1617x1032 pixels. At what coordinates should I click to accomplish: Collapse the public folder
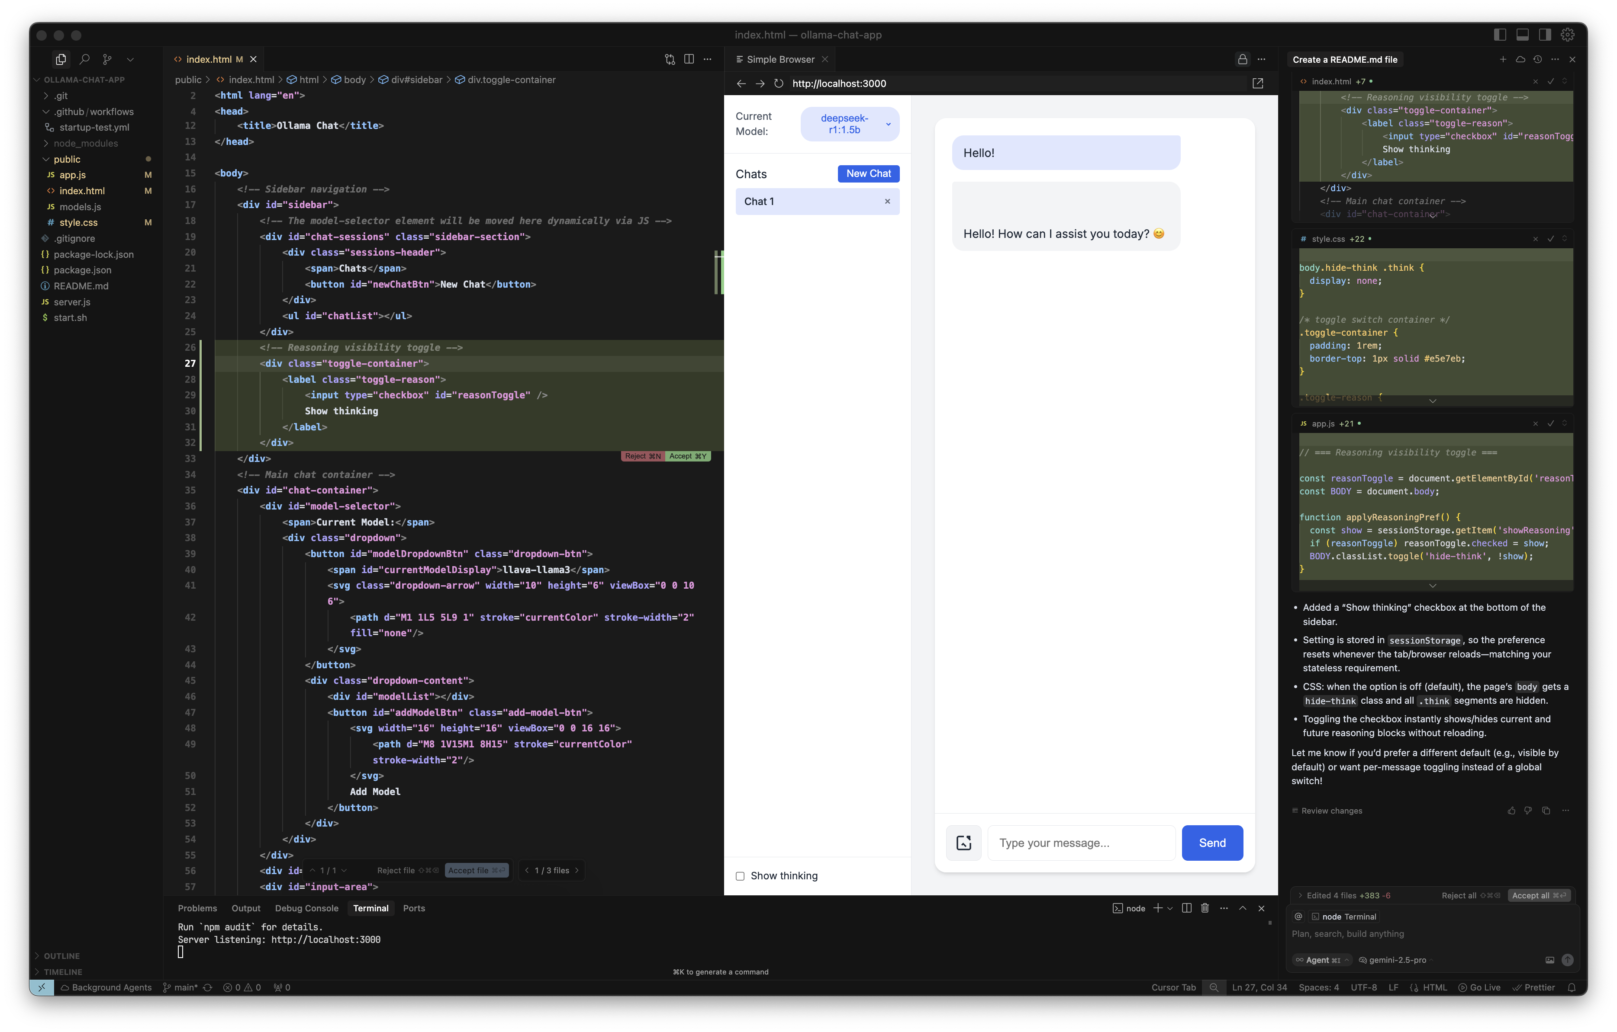[x=67, y=159]
